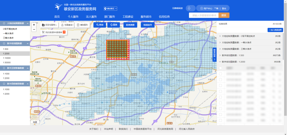Open the 视频指导 video guide
This screenshot has width=287, height=135.
coord(147,25)
